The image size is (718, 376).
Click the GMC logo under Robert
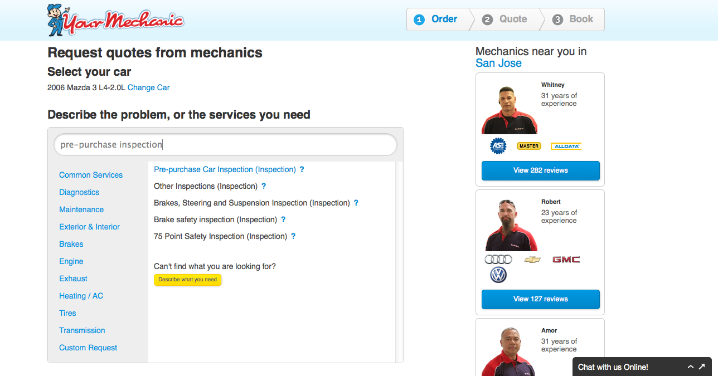(x=566, y=260)
